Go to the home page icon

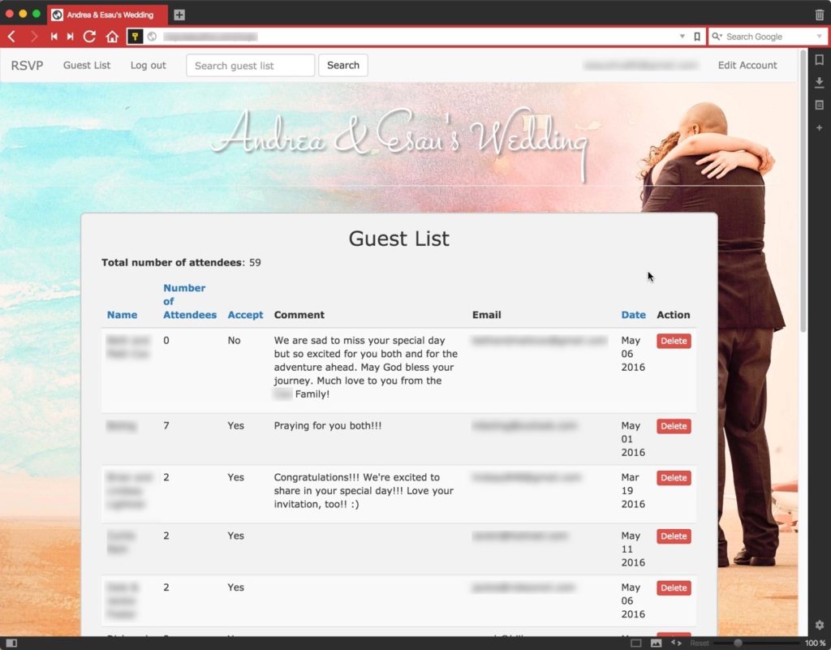[x=112, y=37]
